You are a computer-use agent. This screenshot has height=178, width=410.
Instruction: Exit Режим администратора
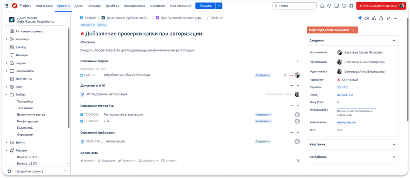pos(381,6)
